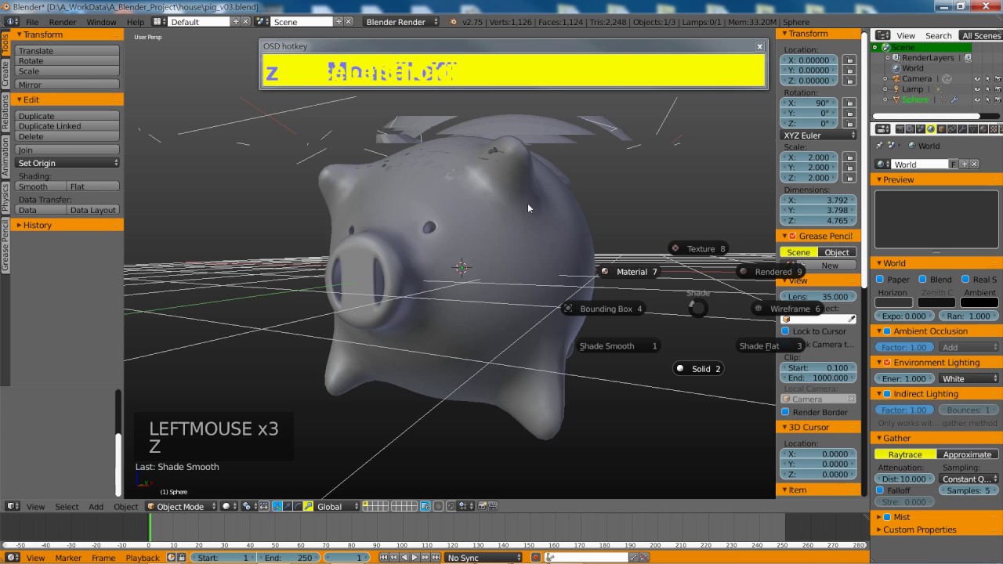Open the Blender Render engine dropdown
The height and width of the screenshot is (564, 1003).
401,22
